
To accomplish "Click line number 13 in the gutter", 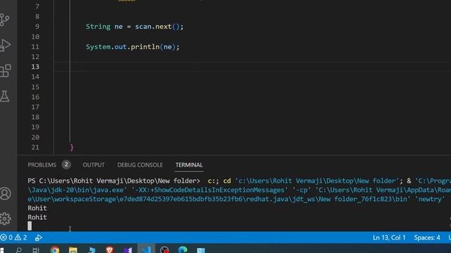I will [x=35, y=67].
